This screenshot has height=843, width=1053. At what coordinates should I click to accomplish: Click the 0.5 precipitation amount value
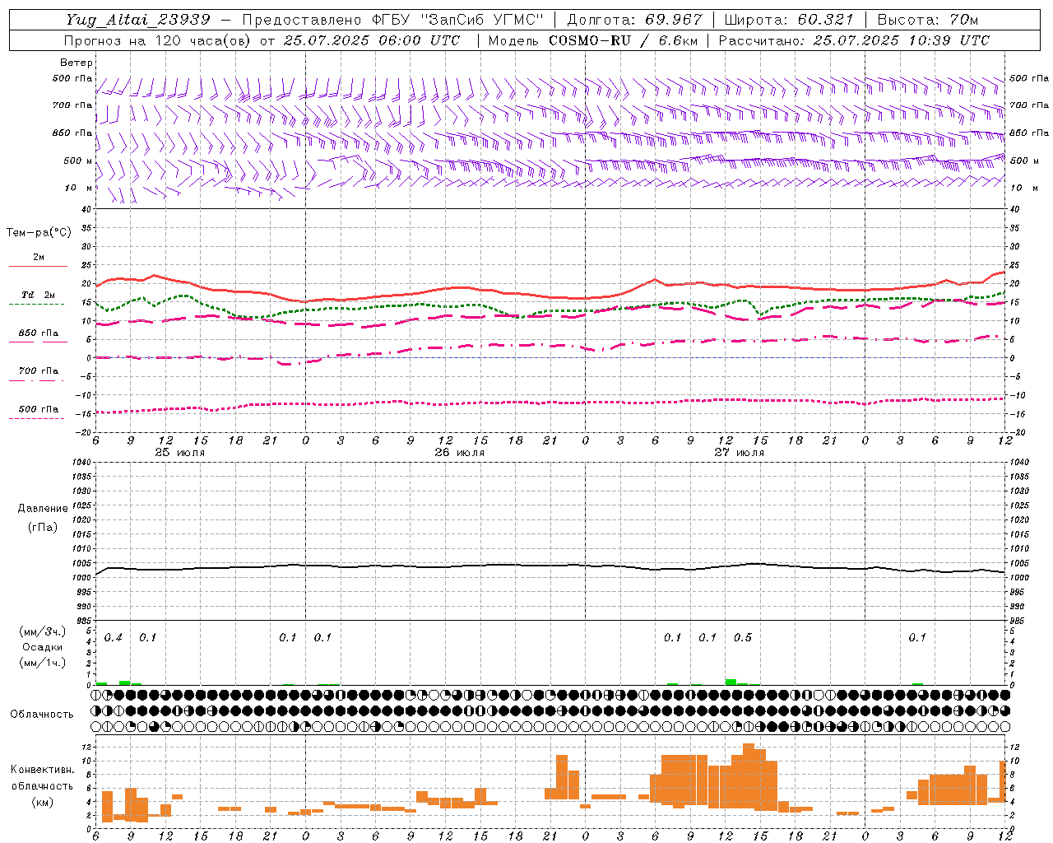pos(743,637)
